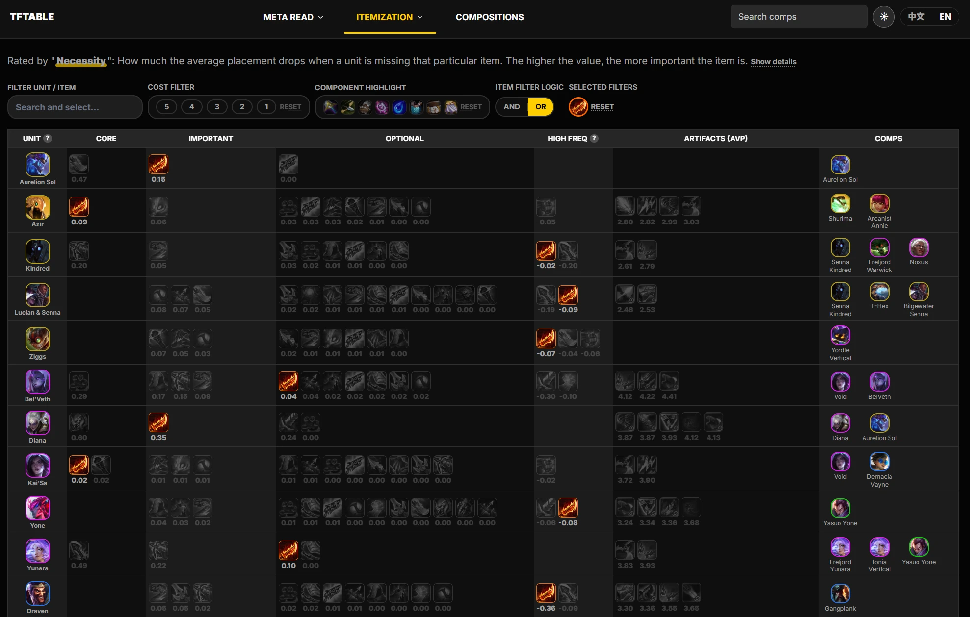The width and height of the screenshot is (970, 617).
Task: Highlight the Chain Vest component
Action: coord(417,107)
